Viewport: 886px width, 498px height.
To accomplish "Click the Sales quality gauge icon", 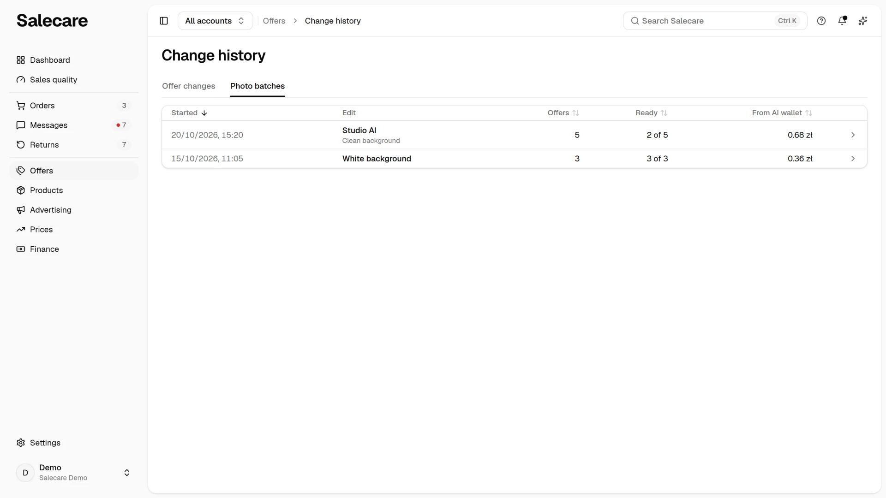I will pos(21,80).
